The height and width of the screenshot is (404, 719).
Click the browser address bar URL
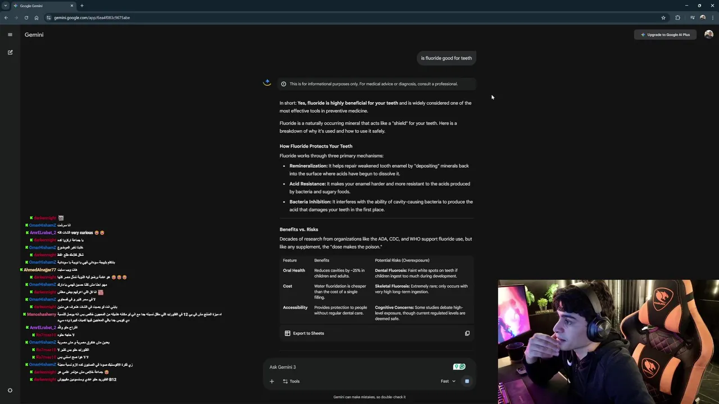(92, 17)
